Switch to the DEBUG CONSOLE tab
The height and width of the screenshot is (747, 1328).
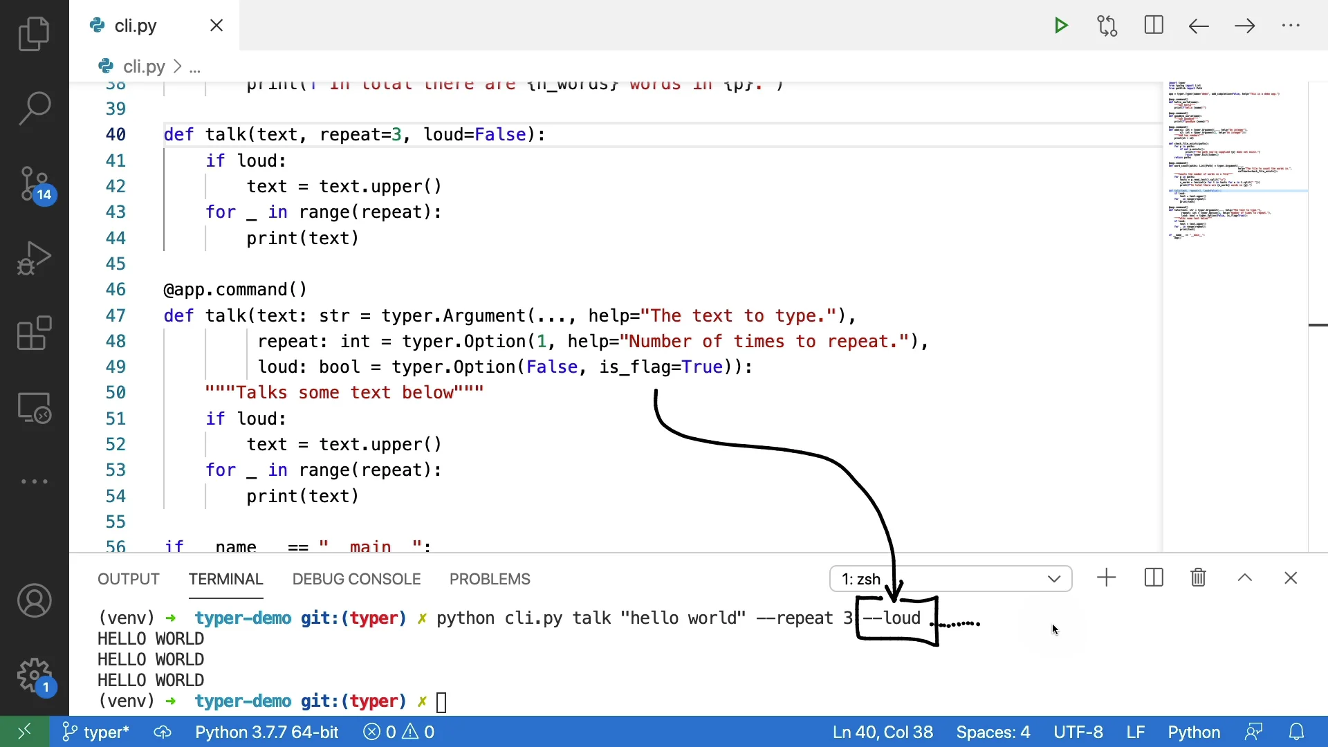point(356,579)
